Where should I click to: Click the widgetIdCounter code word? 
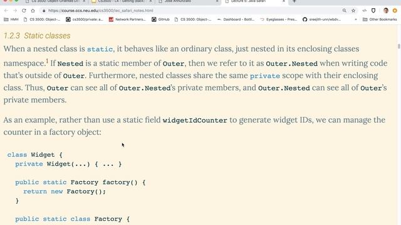click(195, 120)
